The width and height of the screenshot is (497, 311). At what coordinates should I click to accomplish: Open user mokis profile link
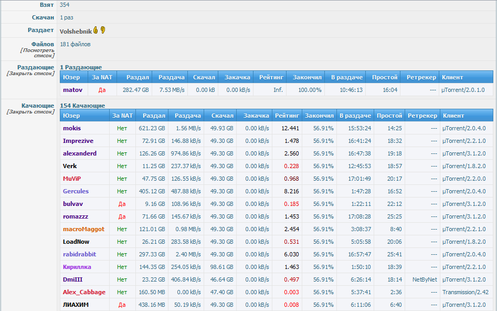[72, 128]
